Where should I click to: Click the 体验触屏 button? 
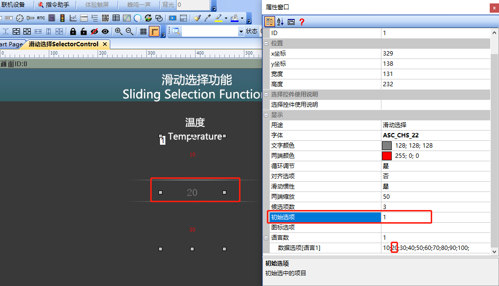[x=97, y=5]
